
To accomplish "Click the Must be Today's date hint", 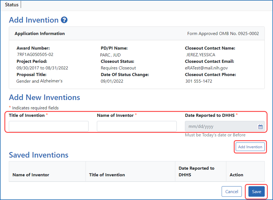I will [x=215, y=135].
